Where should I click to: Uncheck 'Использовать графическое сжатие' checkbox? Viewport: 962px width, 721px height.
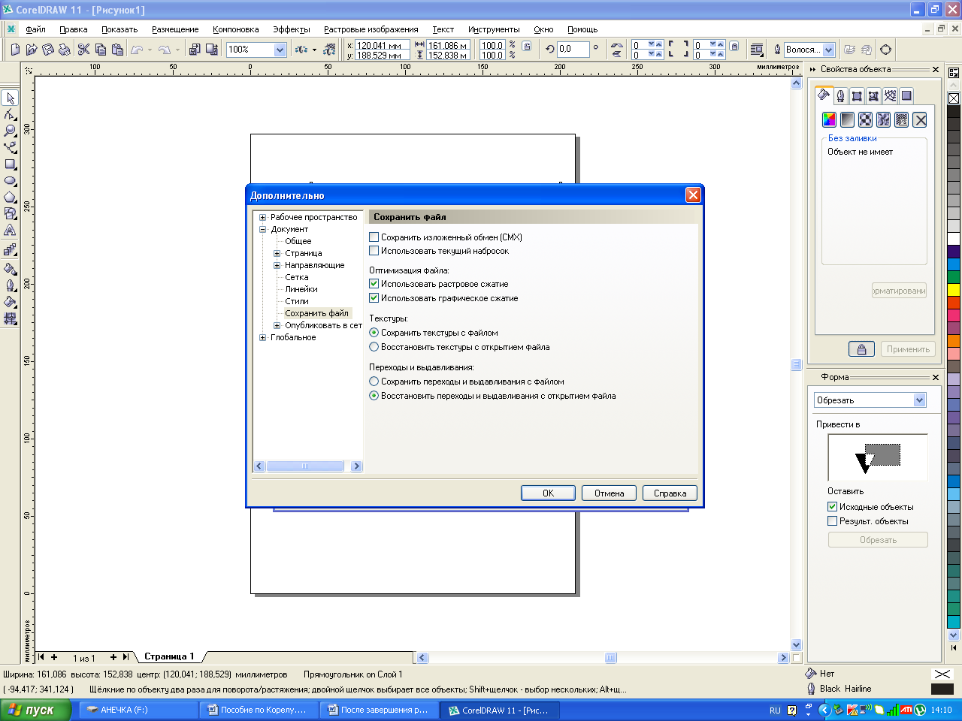(x=374, y=298)
